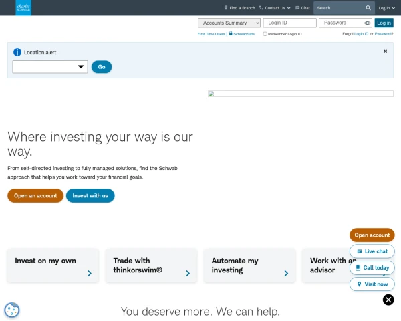Click the blue Log in button
The width and height of the screenshot is (401, 321).
[384, 23]
